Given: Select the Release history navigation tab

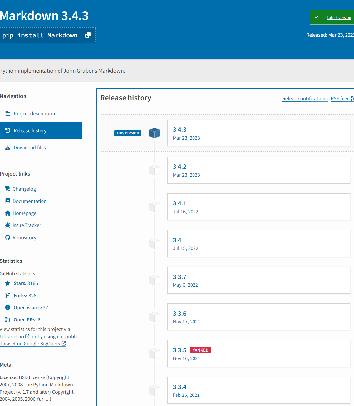Looking at the screenshot, I should pyautogui.click(x=41, y=130).
